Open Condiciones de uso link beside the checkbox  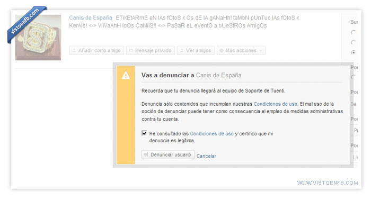point(212,134)
